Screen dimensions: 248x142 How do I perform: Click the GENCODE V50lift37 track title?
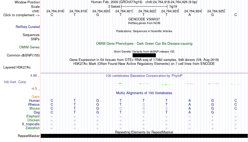click(144, 19)
